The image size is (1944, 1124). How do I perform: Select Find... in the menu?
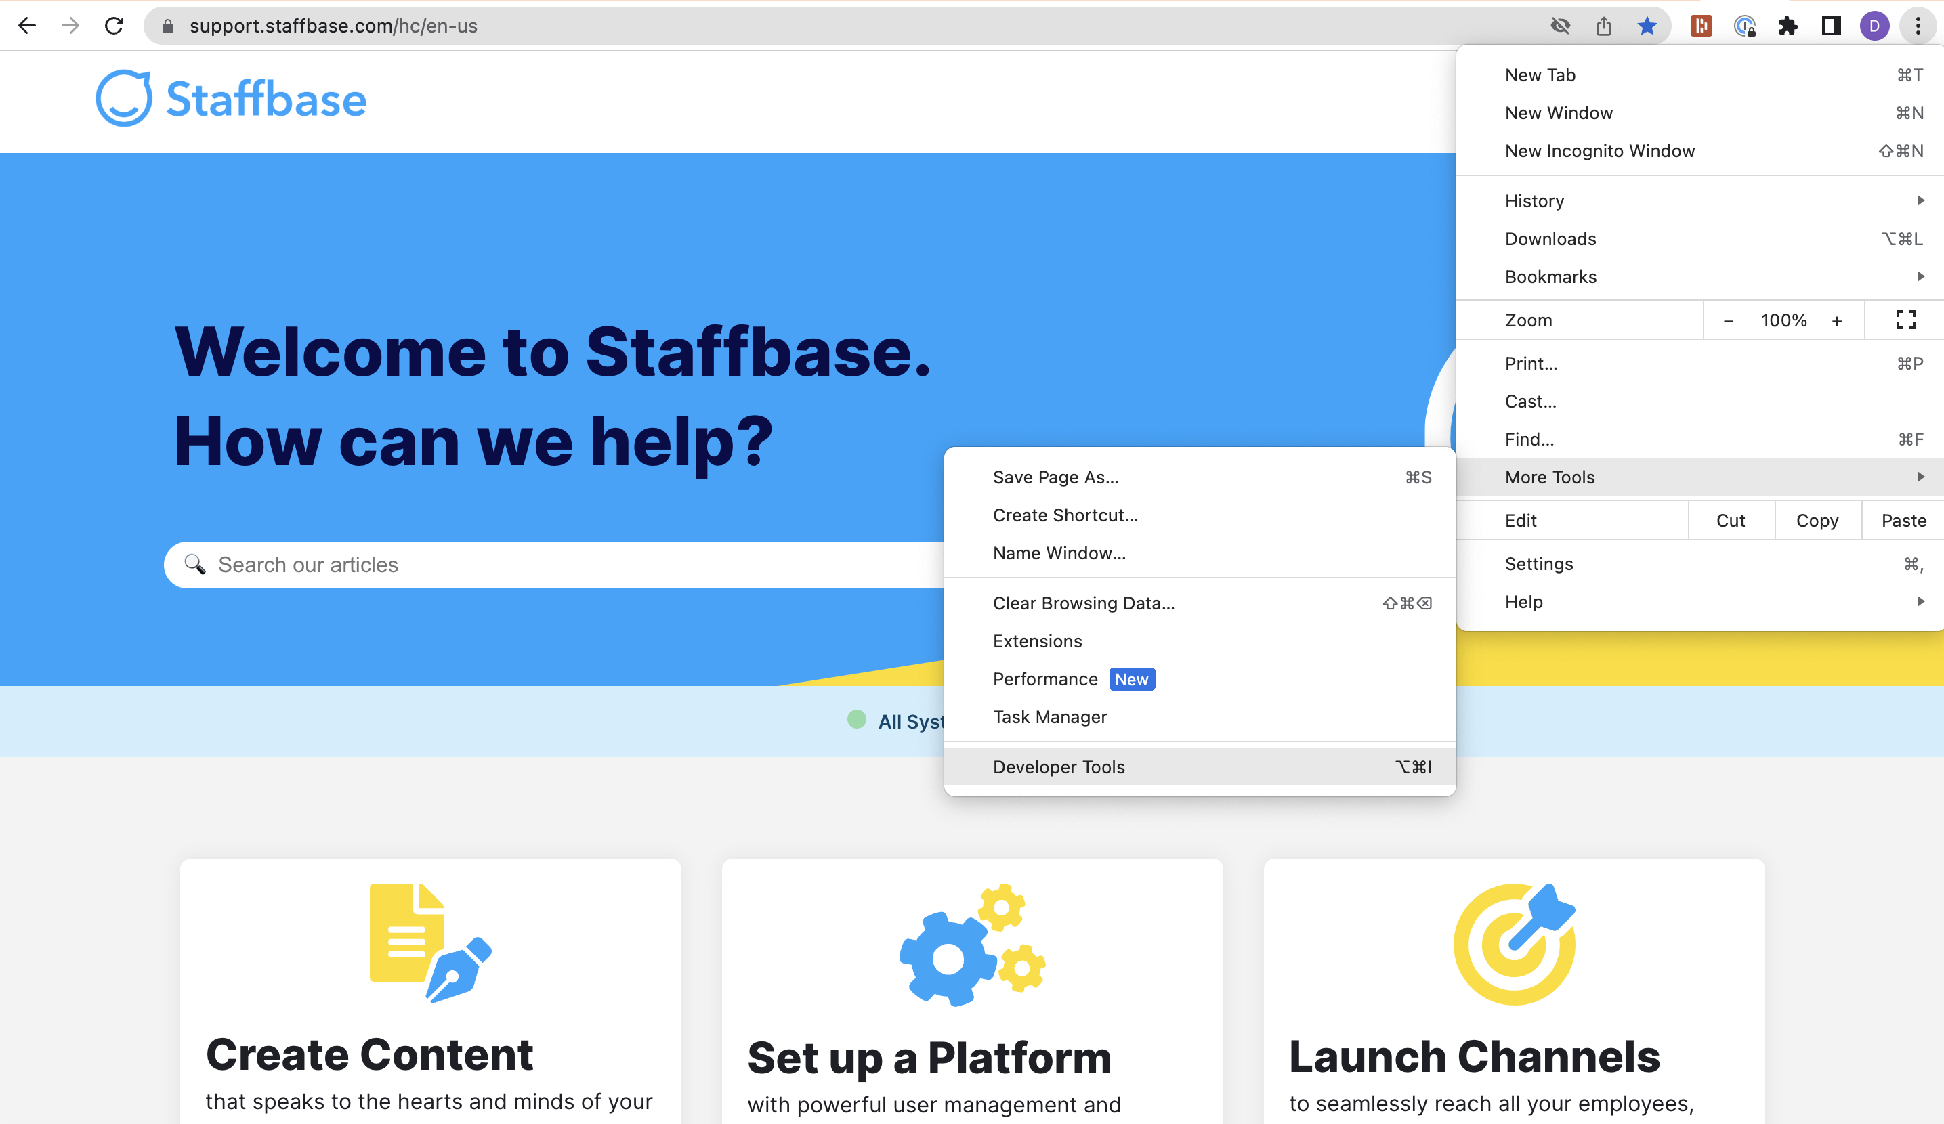tap(1699, 439)
